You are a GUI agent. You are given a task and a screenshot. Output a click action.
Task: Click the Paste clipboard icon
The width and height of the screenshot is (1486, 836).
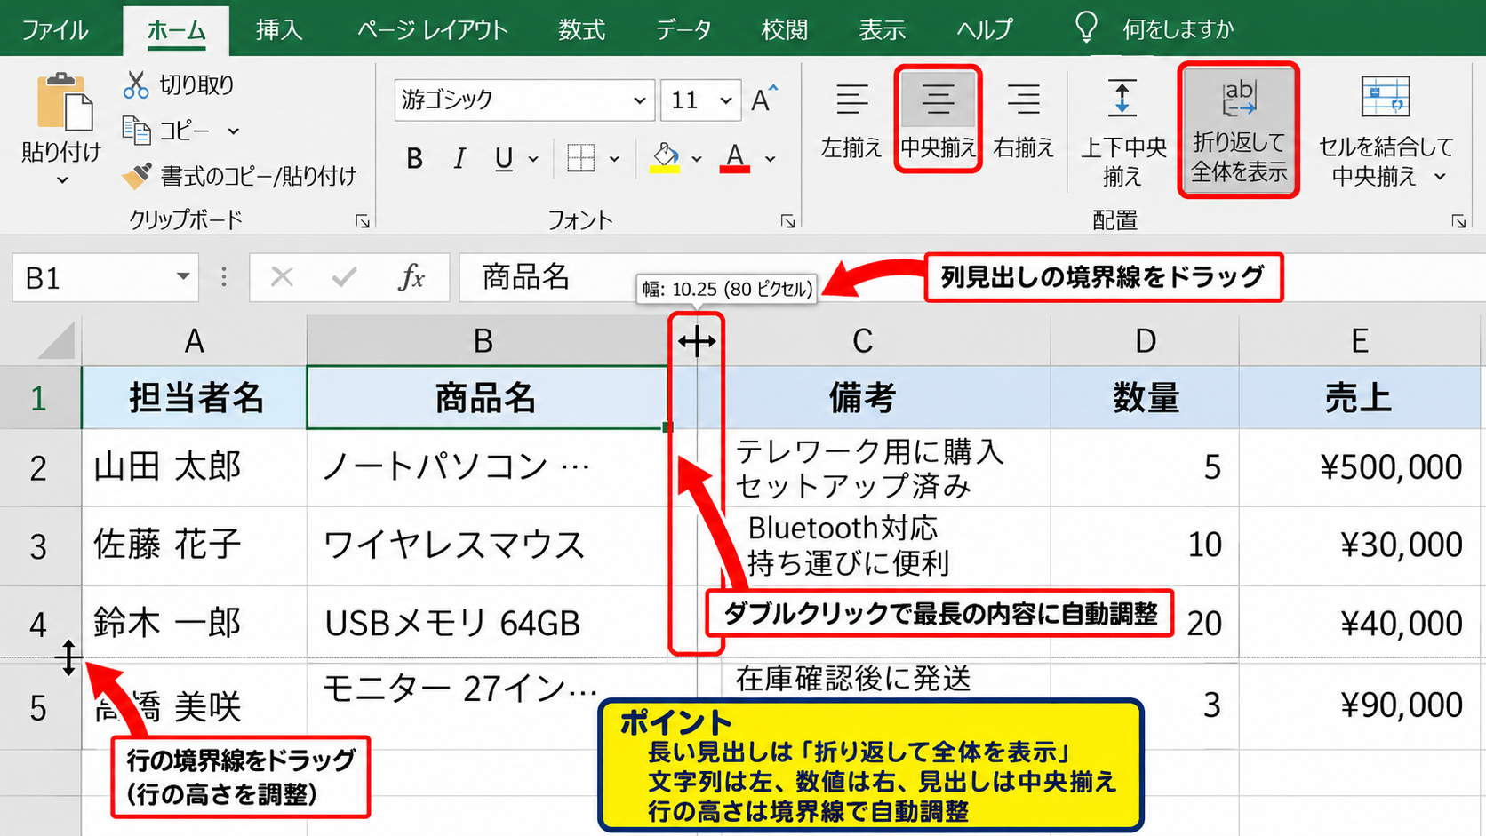(63, 101)
